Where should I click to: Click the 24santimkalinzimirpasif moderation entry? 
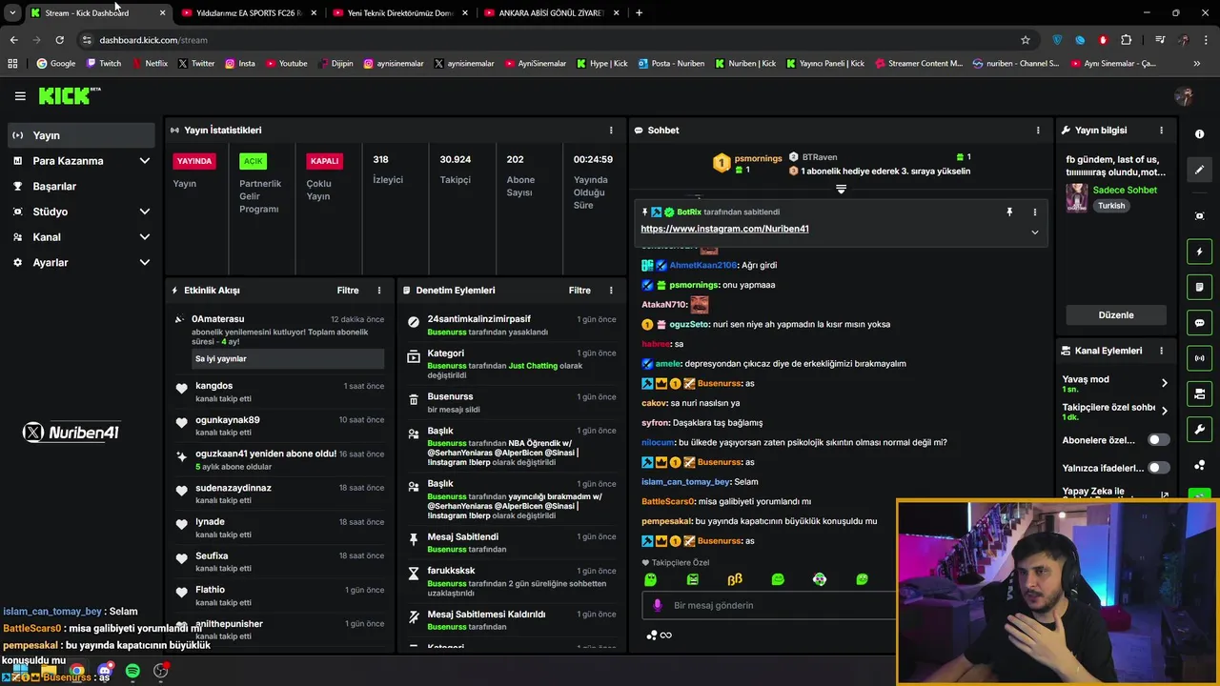click(x=511, y=326)
